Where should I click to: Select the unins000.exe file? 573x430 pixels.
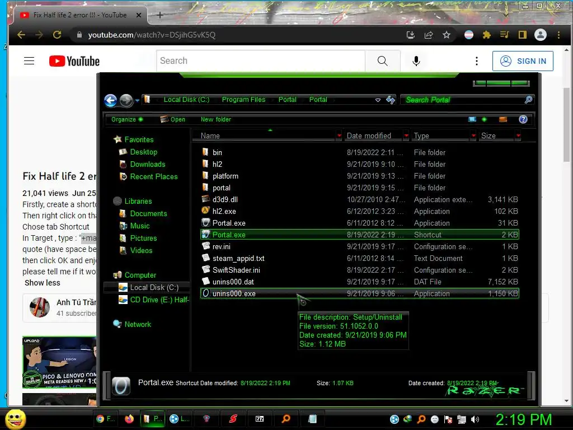tap(234, 293)
